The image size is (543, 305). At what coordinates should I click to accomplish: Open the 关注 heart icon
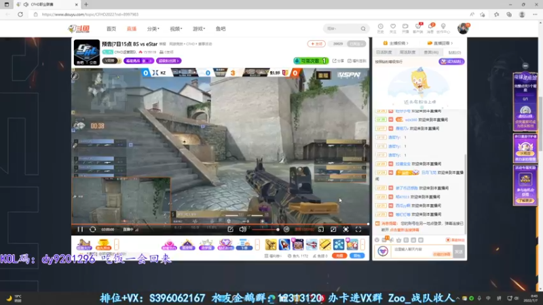pos(393,28)
